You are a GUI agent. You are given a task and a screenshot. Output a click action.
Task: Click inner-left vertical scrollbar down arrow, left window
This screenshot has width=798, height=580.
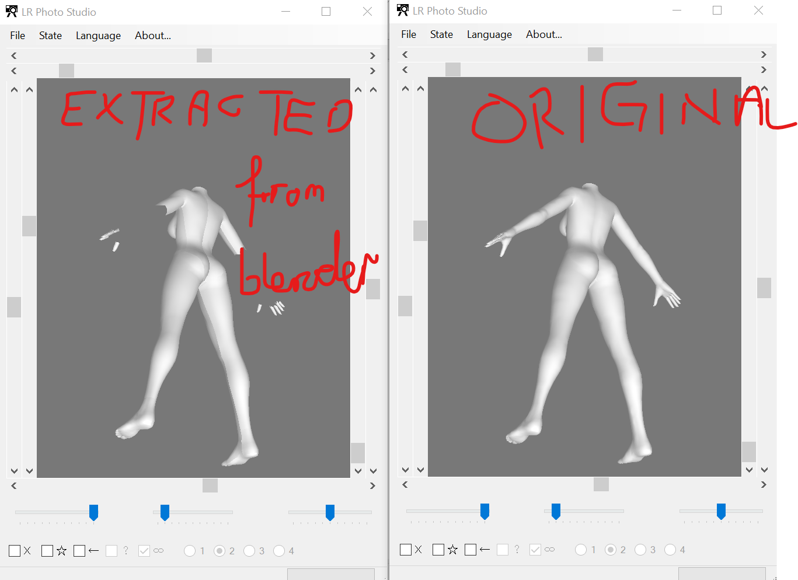[x=29, y=470]
